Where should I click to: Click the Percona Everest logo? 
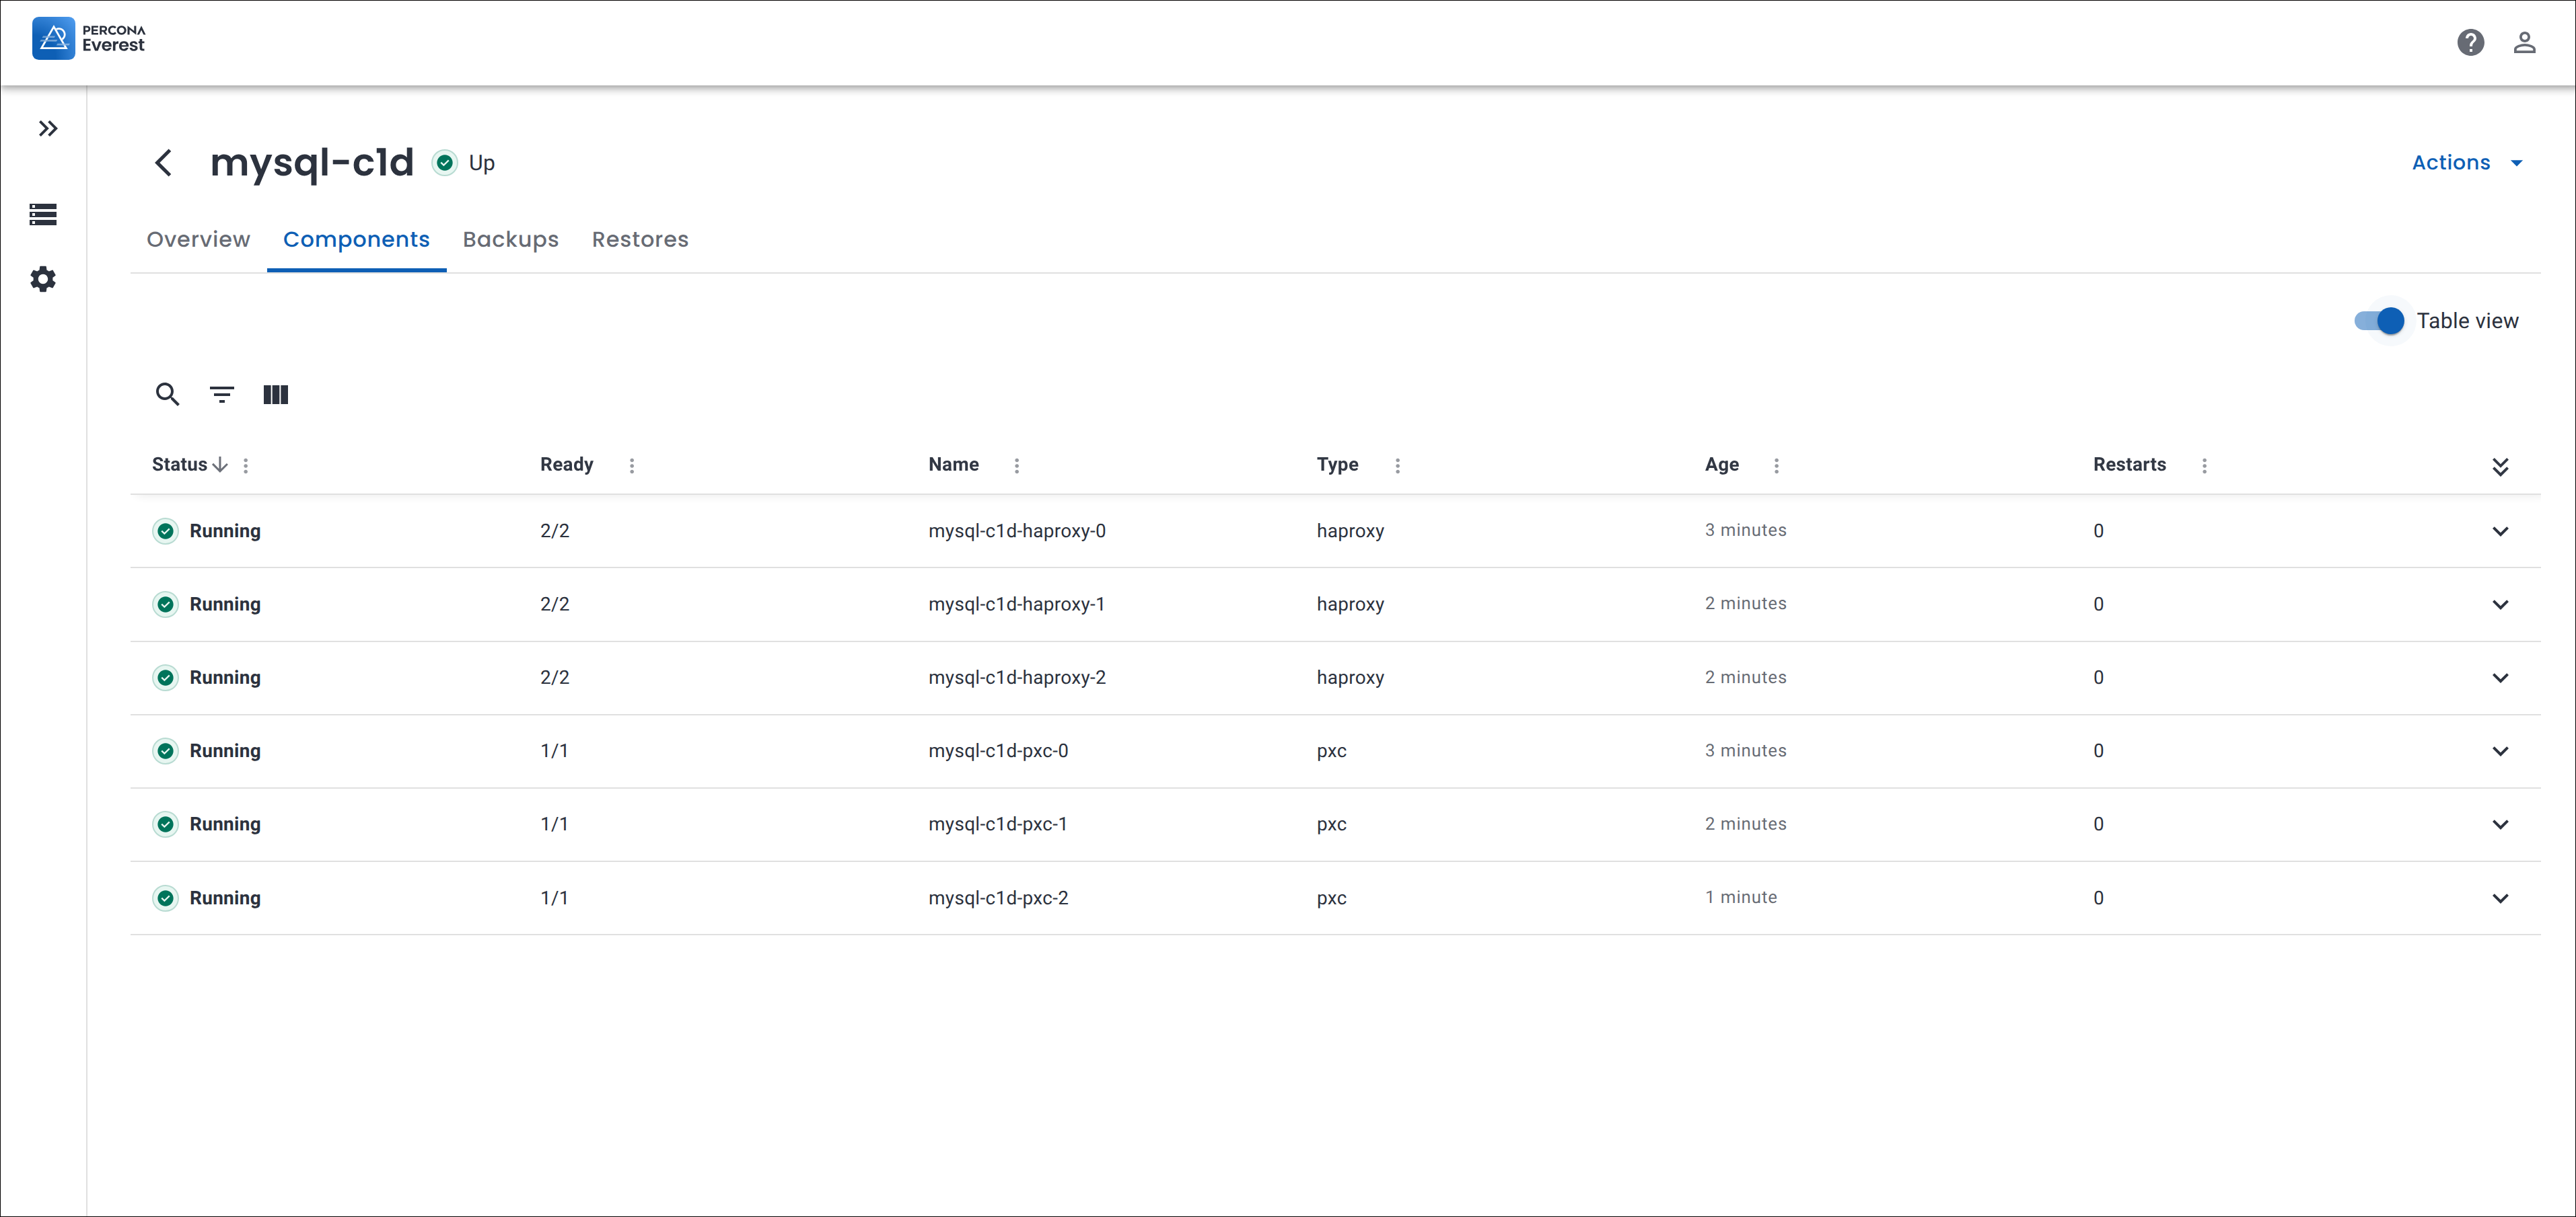(88, 38)
